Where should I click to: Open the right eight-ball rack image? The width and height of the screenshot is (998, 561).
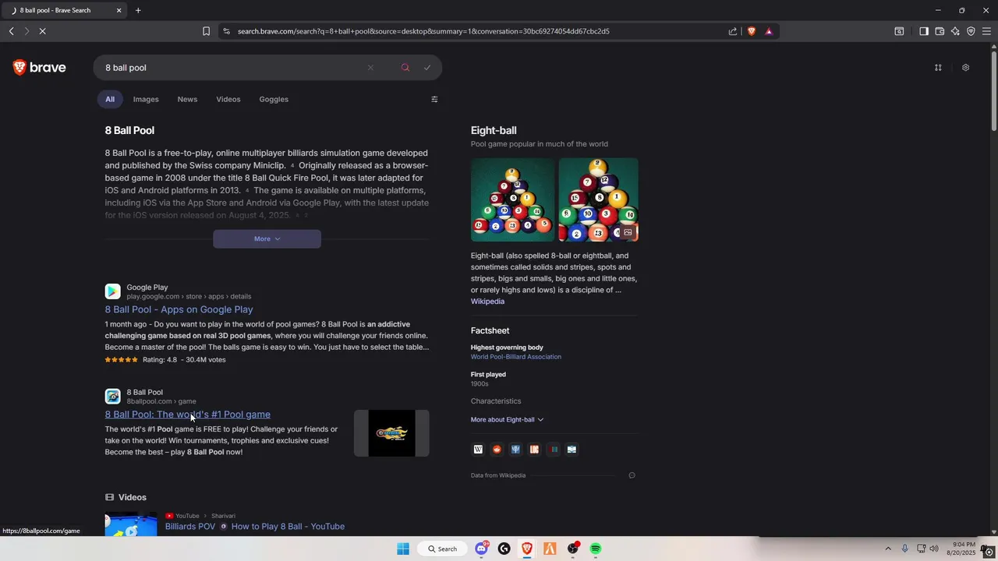(598, 199)
